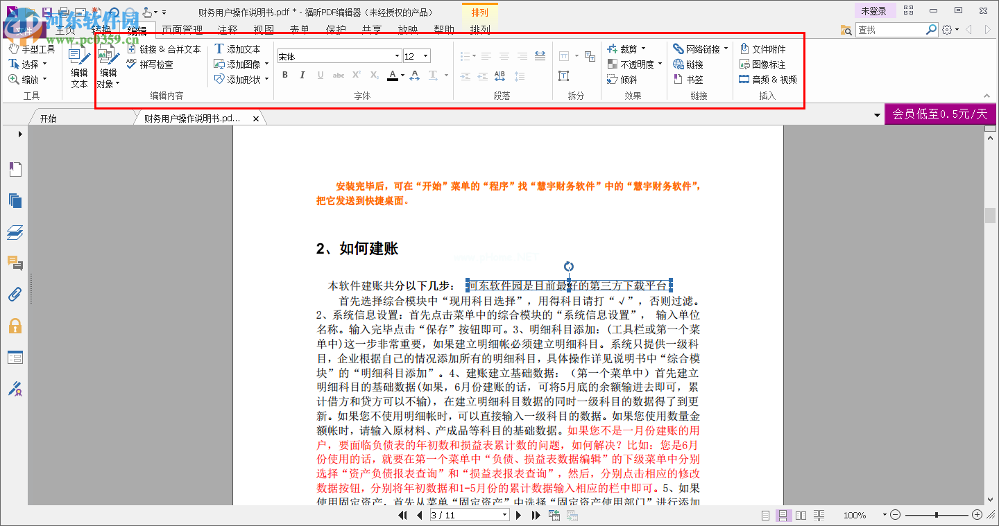Image resolution: width=999 pixels, height=526 pixels.
Task: Click the justify/distribute paragraph icon
Action: (x=540, y=56)
